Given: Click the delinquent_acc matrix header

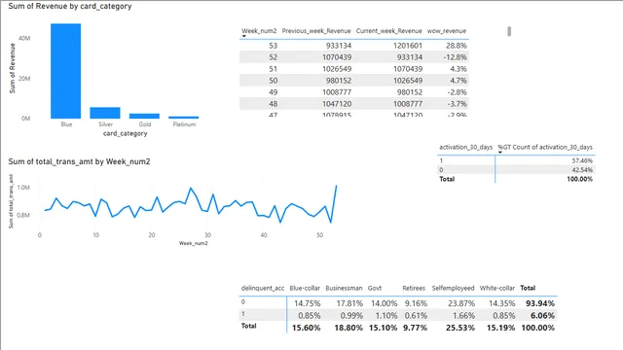Looking at the screenshot, I should click(263, 288).
